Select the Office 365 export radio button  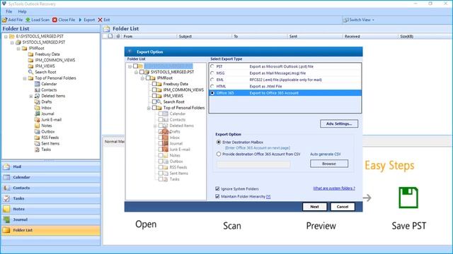pos(212,93)
